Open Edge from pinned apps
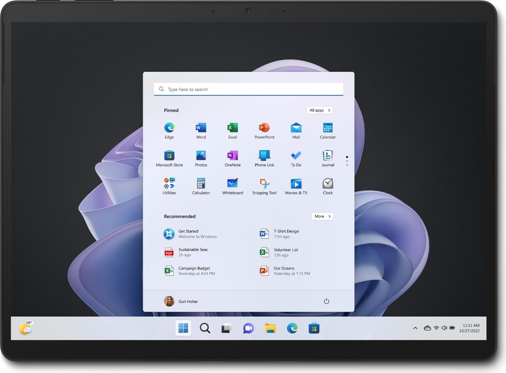Screen dimensions: 506x373 (x=169, y=131)
